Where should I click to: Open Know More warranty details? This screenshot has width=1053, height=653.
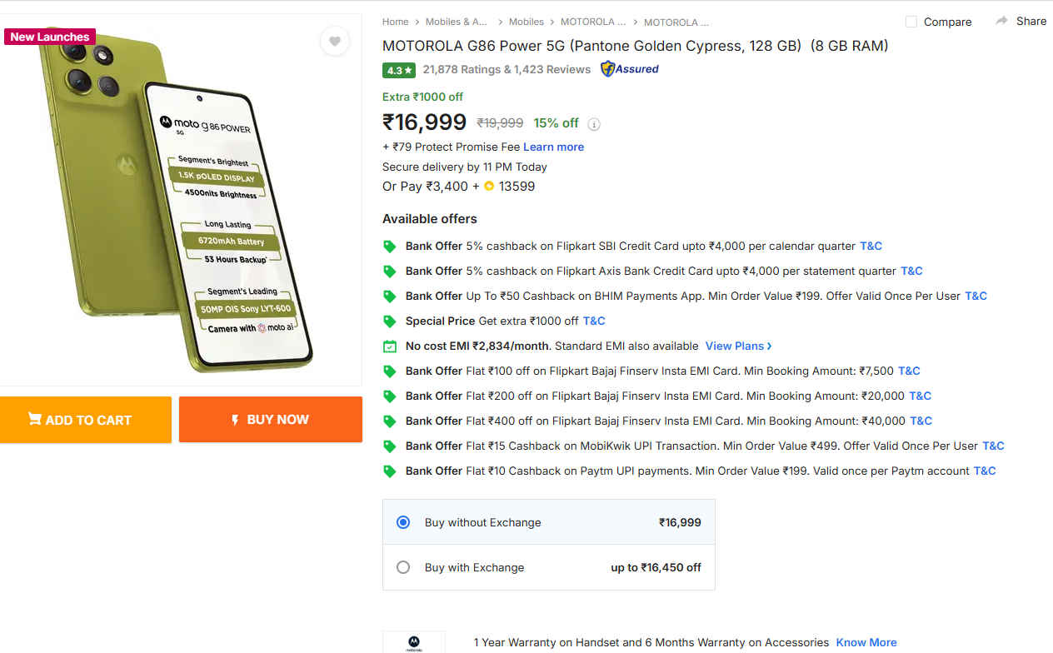click(866, 642)
